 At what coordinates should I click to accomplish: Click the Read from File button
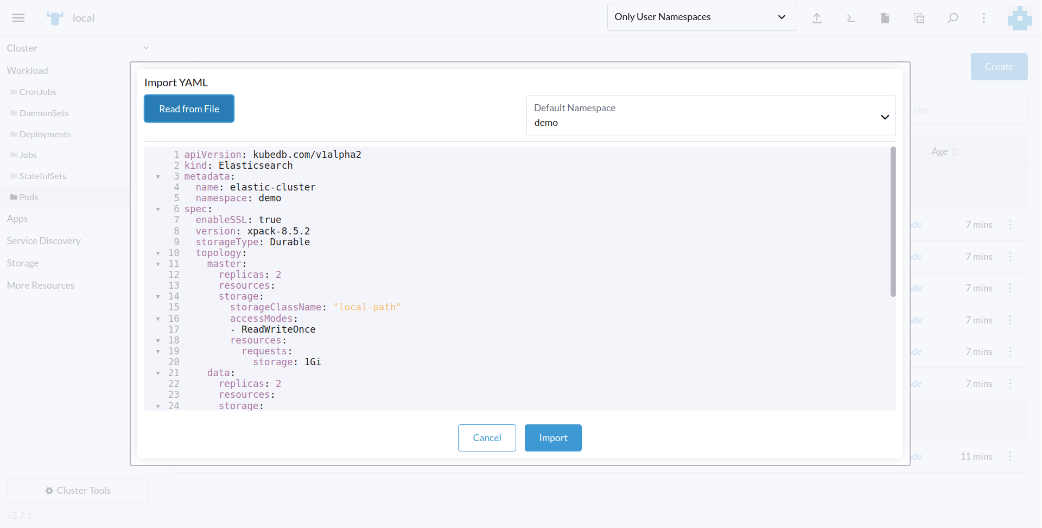point(189,109)
